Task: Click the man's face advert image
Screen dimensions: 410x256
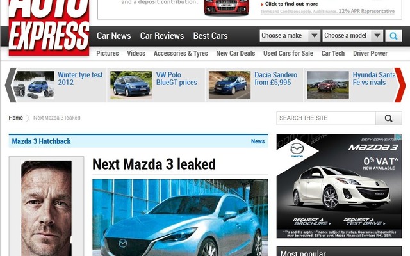Action: 46,208
